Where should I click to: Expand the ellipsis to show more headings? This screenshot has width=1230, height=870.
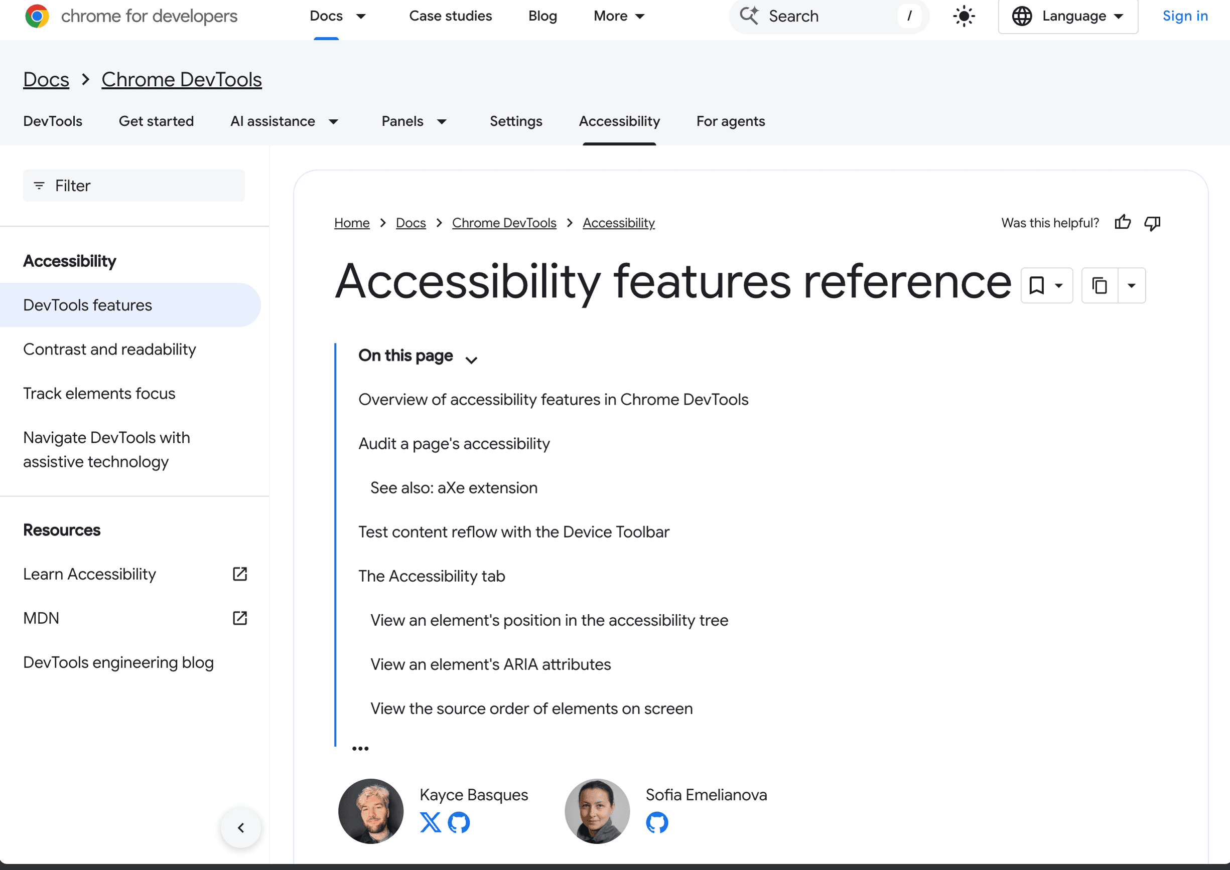360,748
